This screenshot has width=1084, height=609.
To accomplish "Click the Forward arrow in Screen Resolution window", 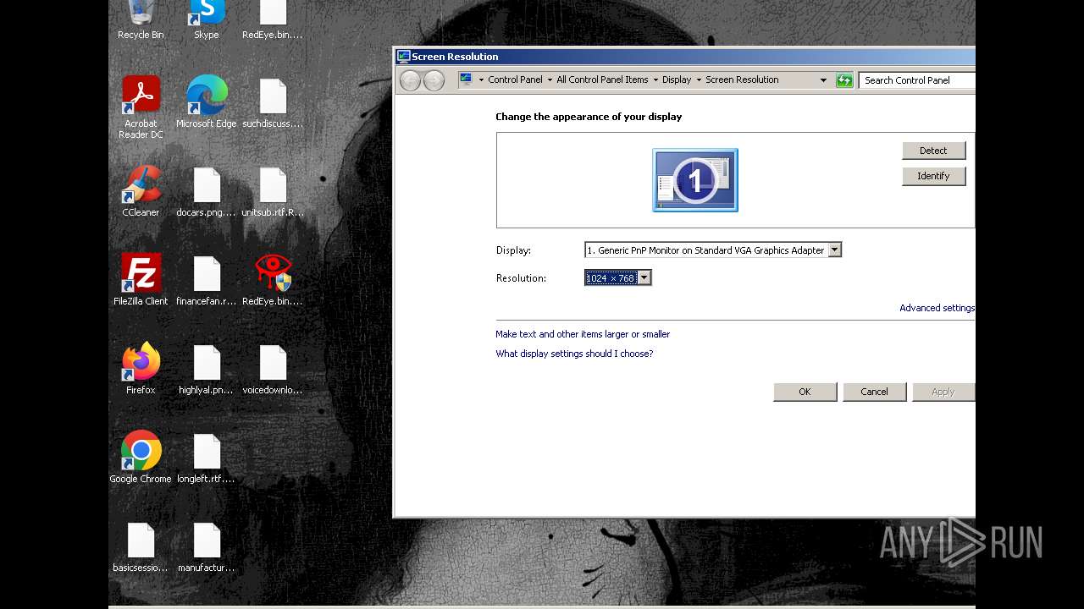I will [x=434, y=80].
